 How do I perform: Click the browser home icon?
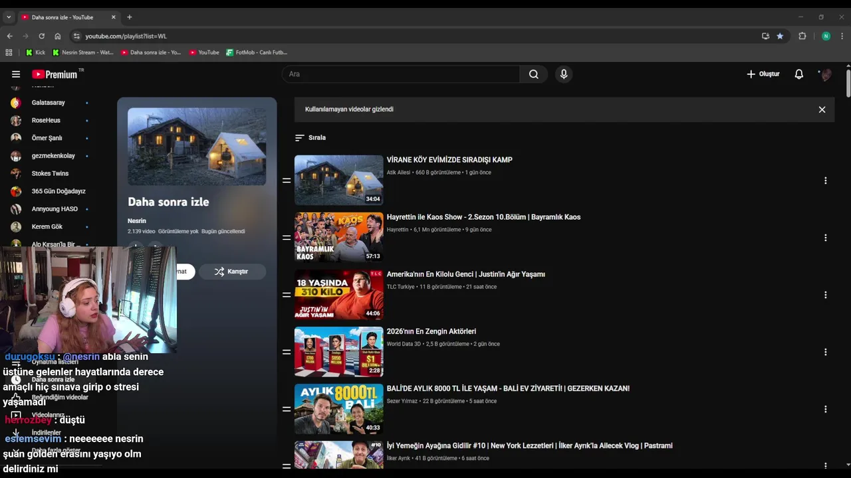pos(57,36)
